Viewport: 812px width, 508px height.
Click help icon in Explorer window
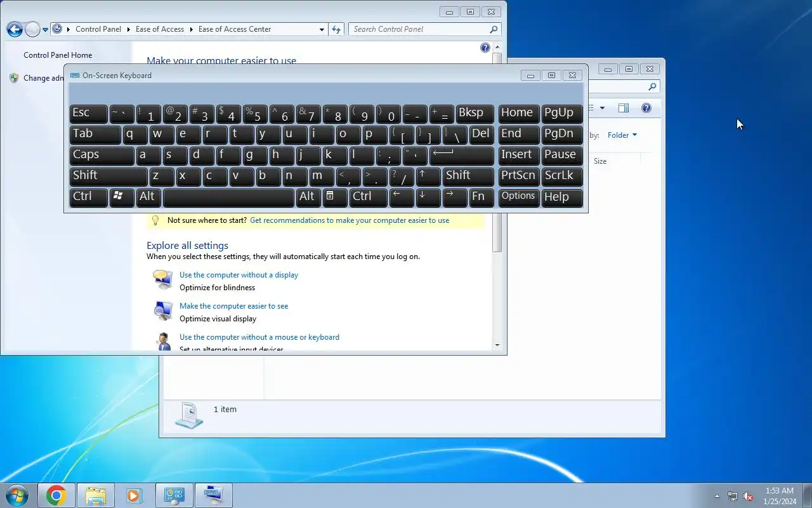point(646,109)
